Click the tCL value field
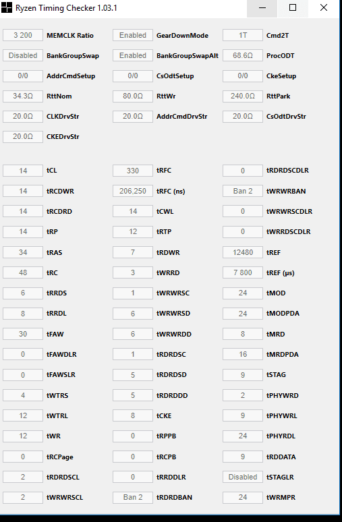The height and width of the screenshot is (522, 342). coord(23,171)
